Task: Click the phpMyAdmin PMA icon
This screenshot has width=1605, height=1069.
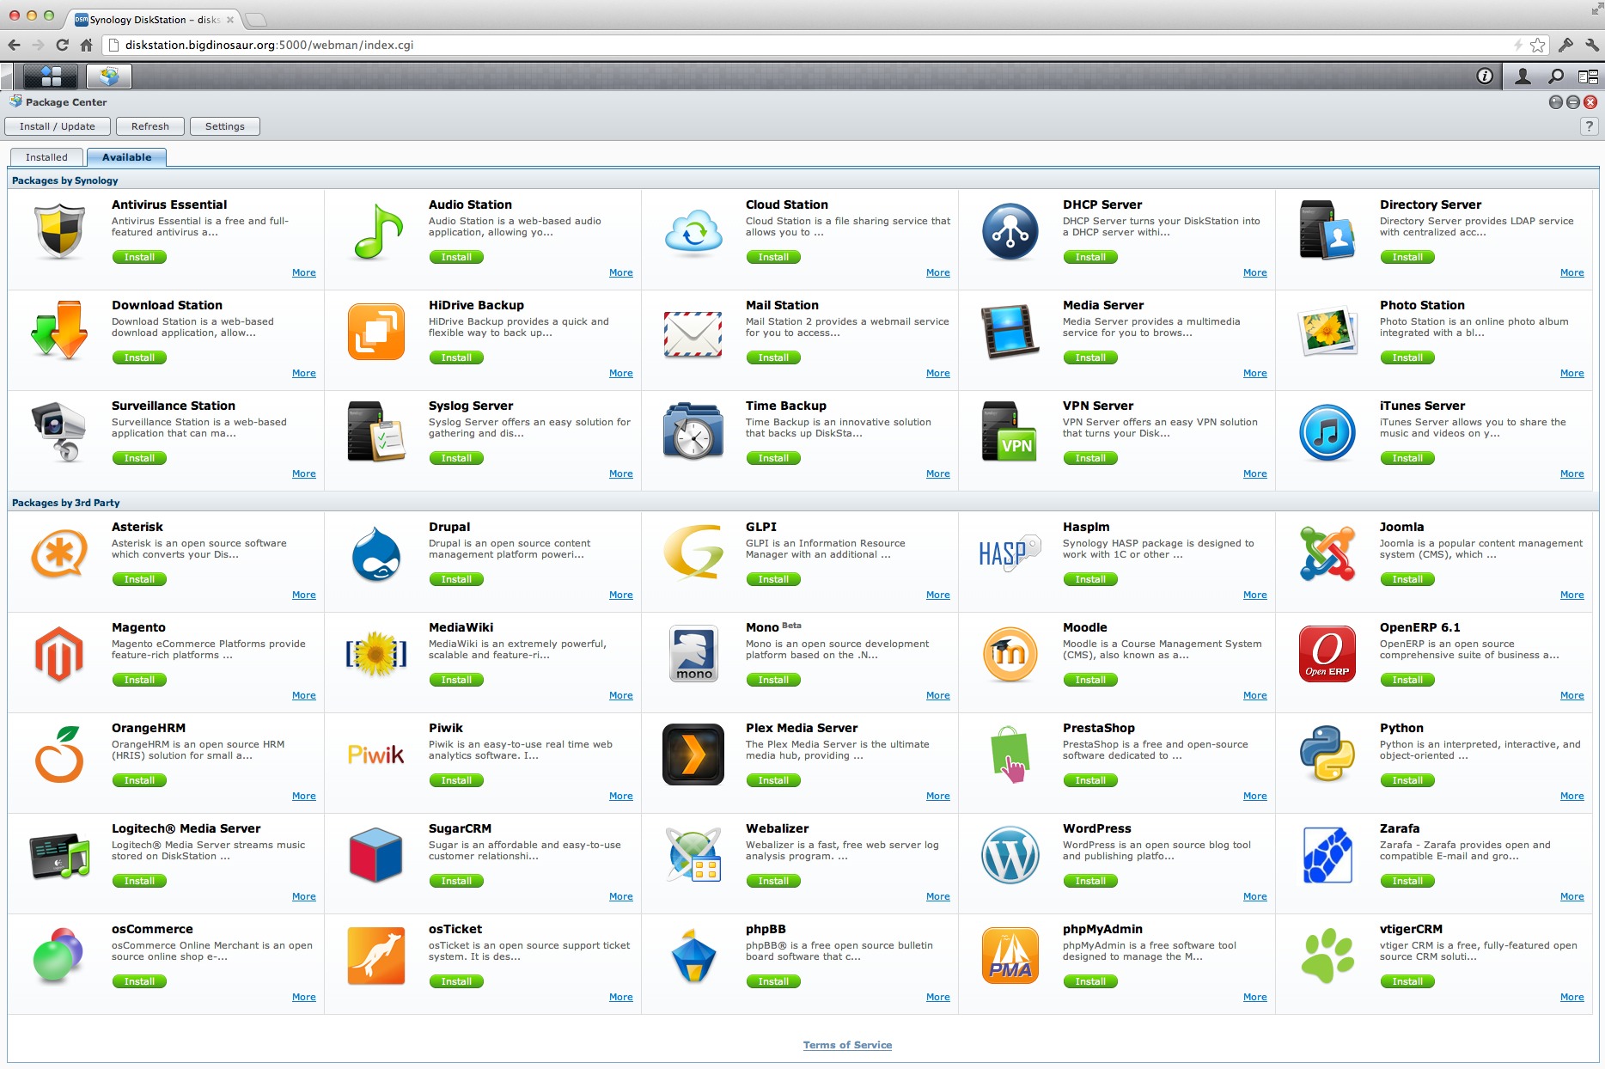Action: [1010, 956]
